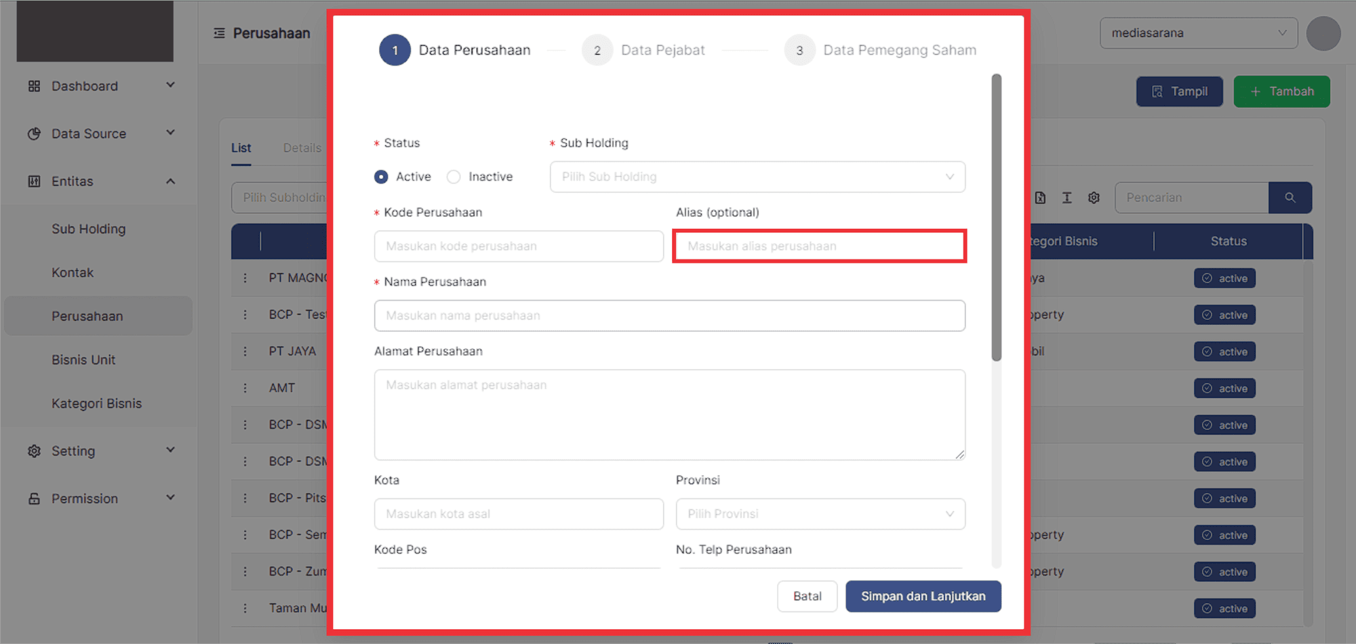The height and width of the screenshot is (644, 1356).
Task: Open row options for PT JAYA
Action: tap(245, 351)
